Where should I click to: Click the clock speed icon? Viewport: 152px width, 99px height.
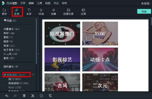pyautogui.click(x=41, y=96)
